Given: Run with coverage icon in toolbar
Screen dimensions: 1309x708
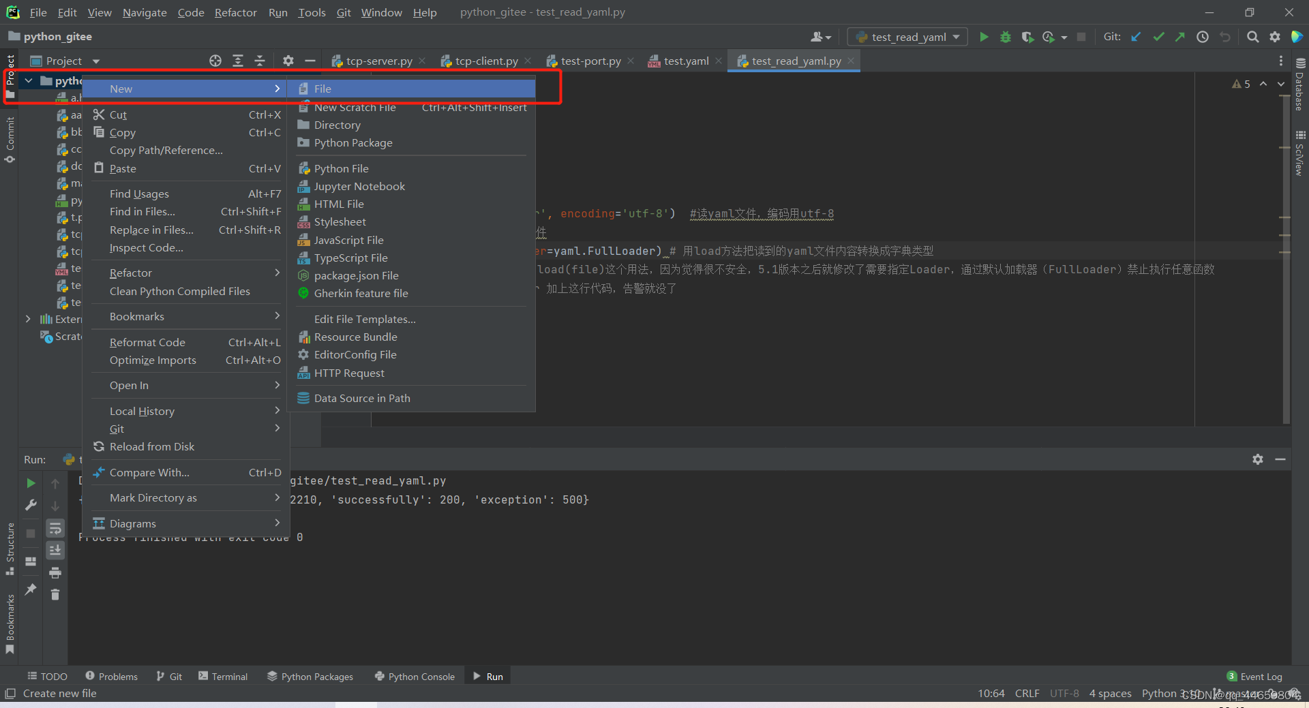Looking at the screenshot, I should click(x=1027, y=37).
